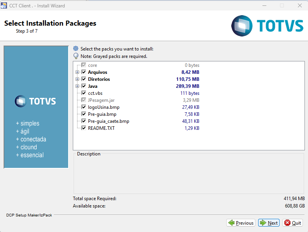Image resolution: width=308 pixels, height=232 pixels.
Task: Select the JPesagem.jar pack row
Action: click(141, 100)
